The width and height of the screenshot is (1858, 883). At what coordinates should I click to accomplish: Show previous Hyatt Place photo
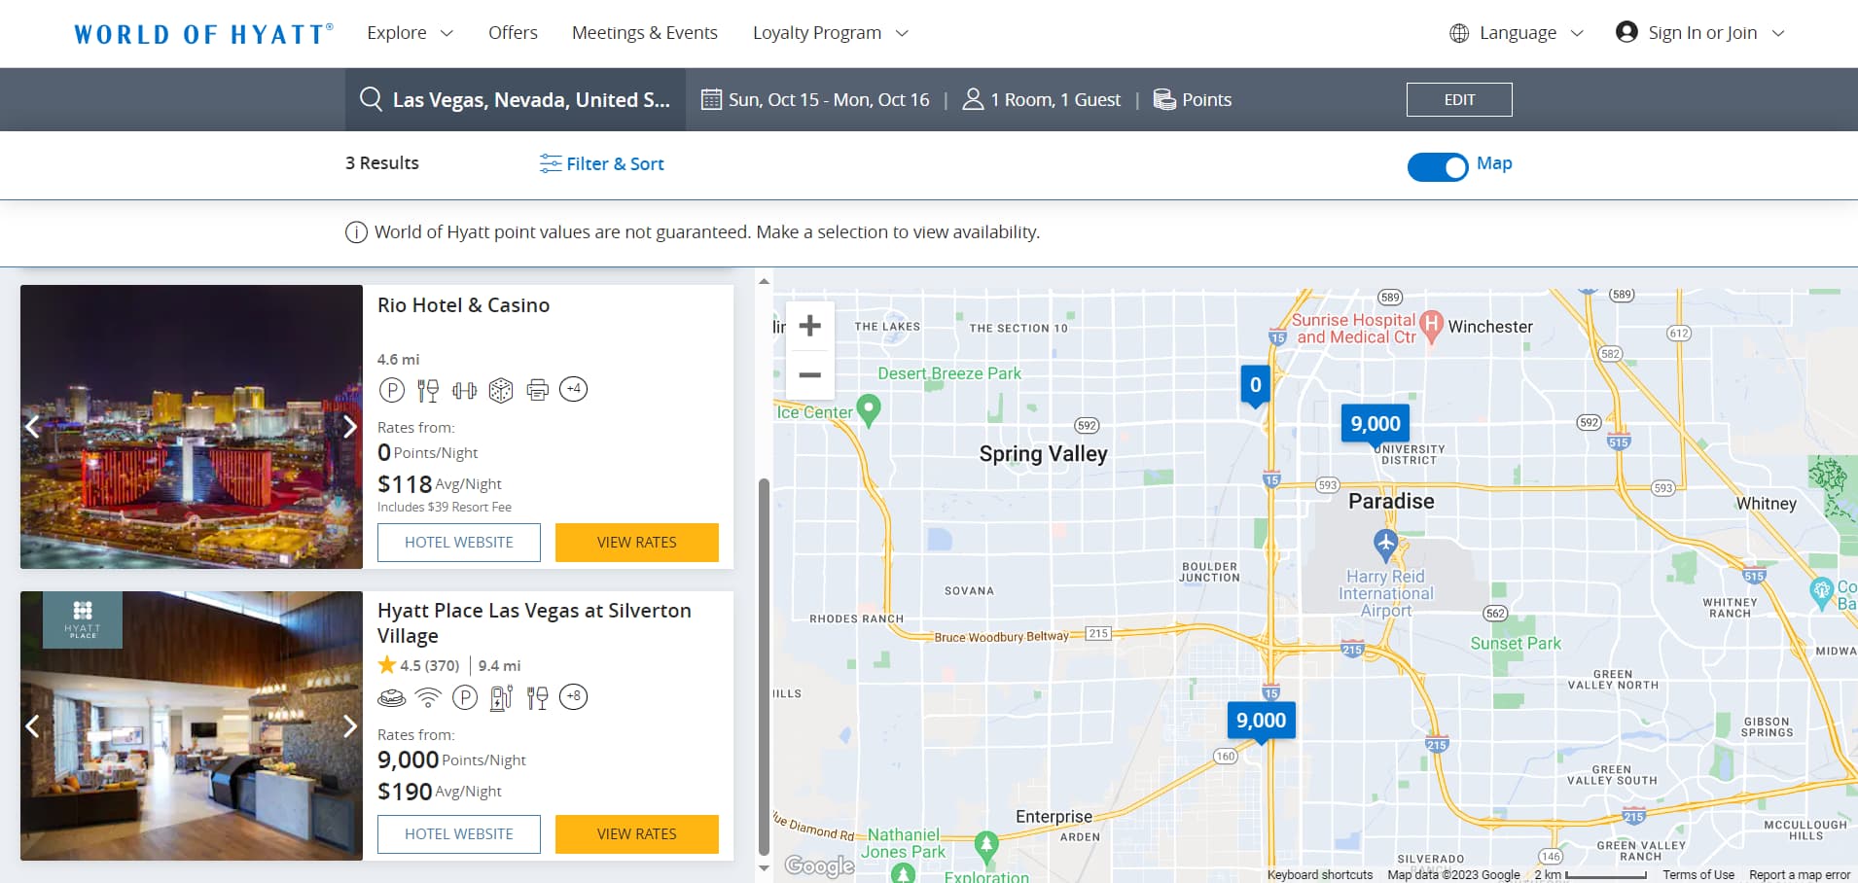point(33,726)
